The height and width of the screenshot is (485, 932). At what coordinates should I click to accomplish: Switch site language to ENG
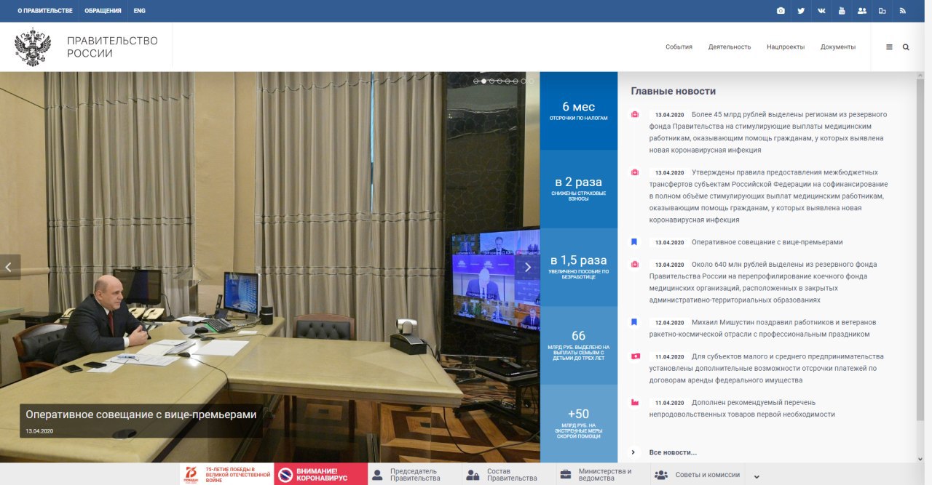140,11
